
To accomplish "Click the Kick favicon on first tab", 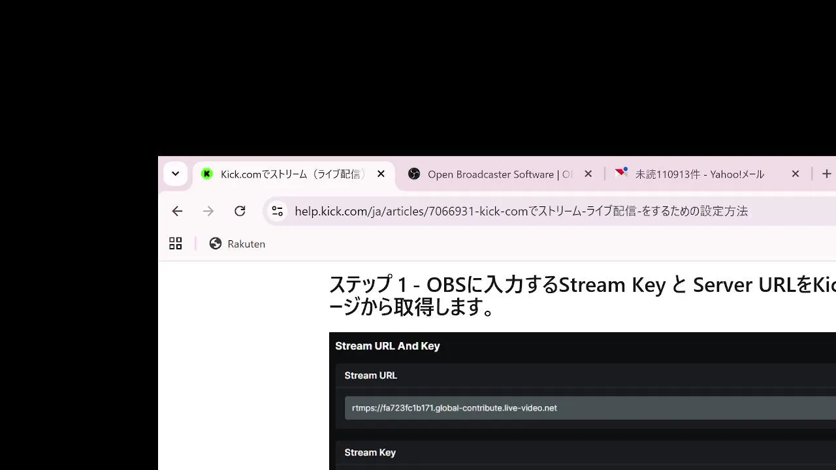I will click(207, 174).
